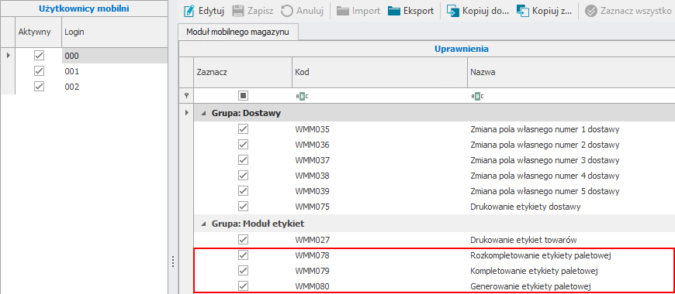Click the Nazwa column filter ABC icon

477,96
